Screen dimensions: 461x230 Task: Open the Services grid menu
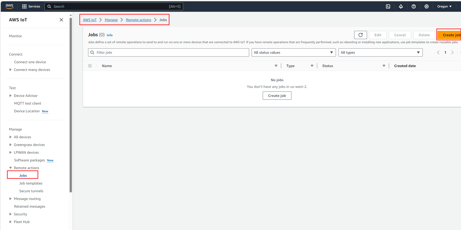(x=31, y=6)
